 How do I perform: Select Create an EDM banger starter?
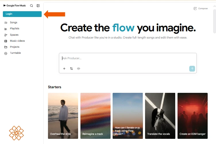[x=192, y=116]
